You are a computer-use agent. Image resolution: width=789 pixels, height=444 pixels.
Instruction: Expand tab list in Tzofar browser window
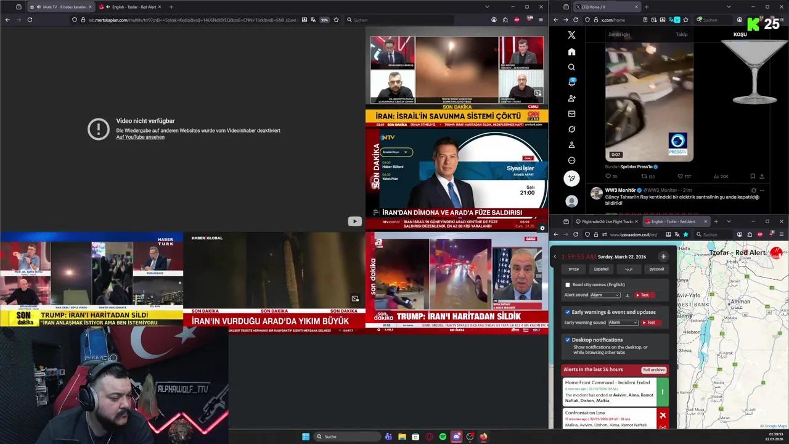pos(729,221)
